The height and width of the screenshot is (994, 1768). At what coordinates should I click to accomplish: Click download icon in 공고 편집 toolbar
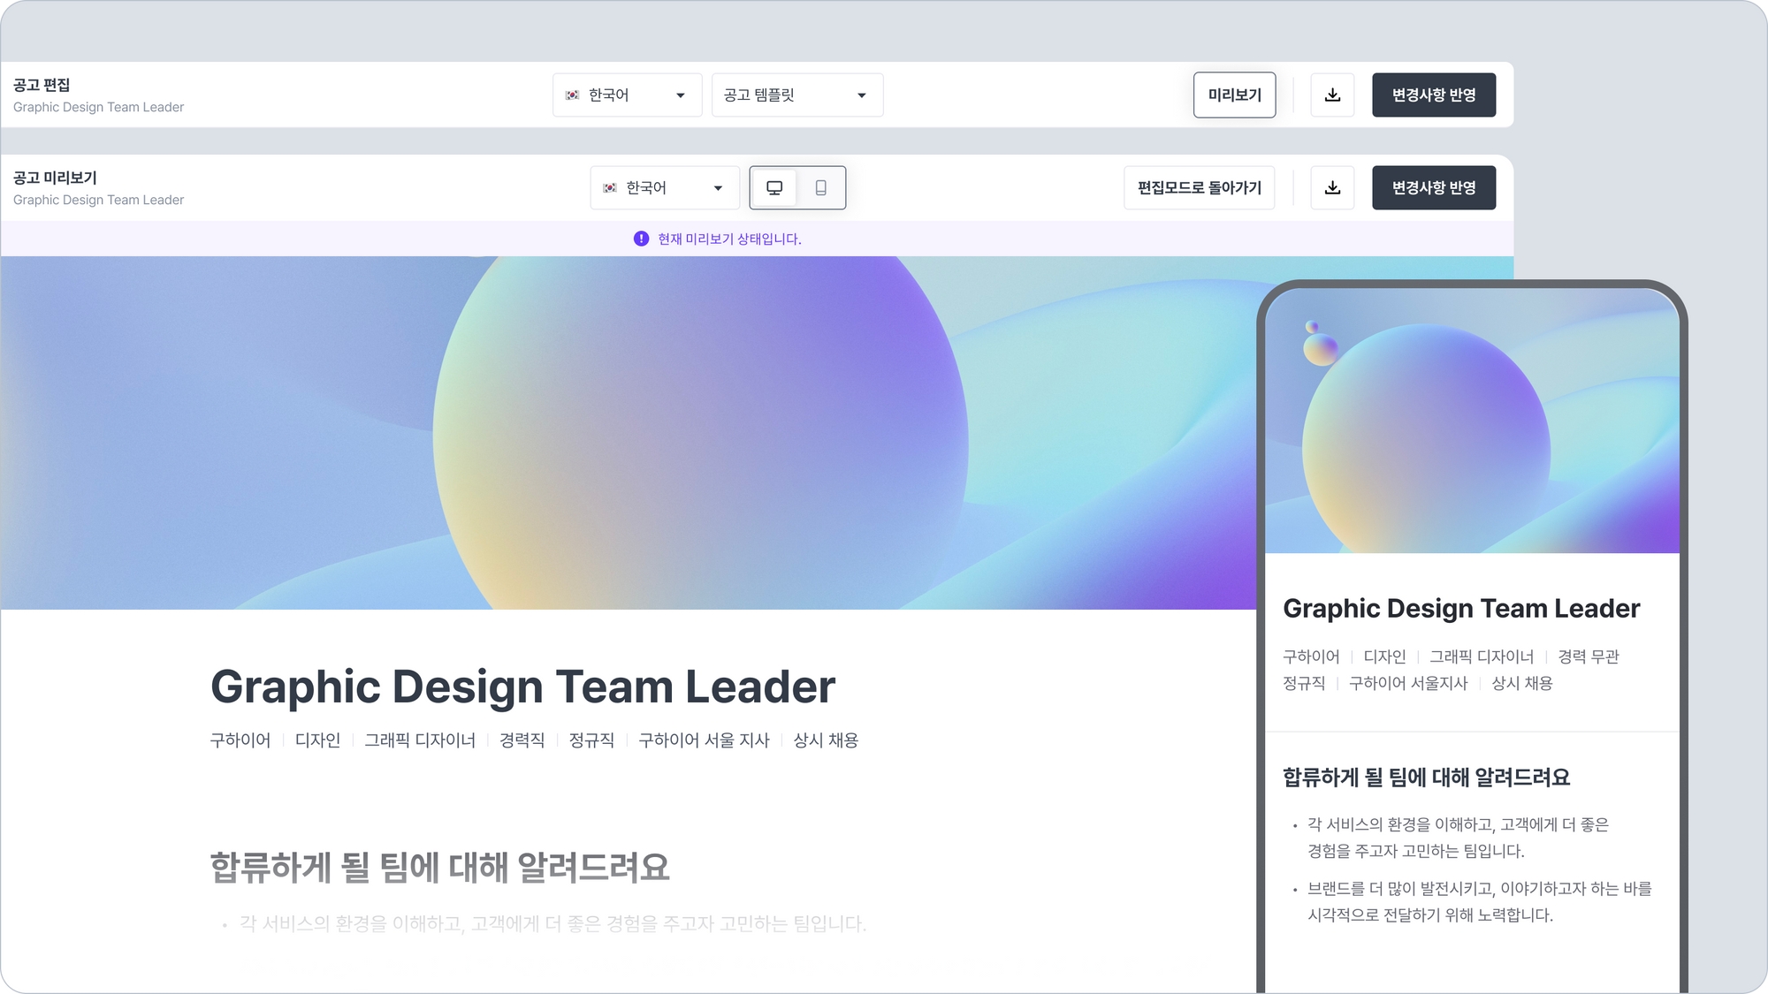1332,95
